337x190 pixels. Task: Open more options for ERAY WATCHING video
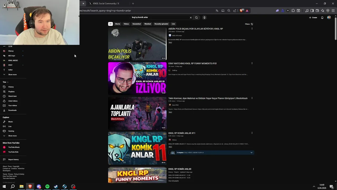[252, 63]
